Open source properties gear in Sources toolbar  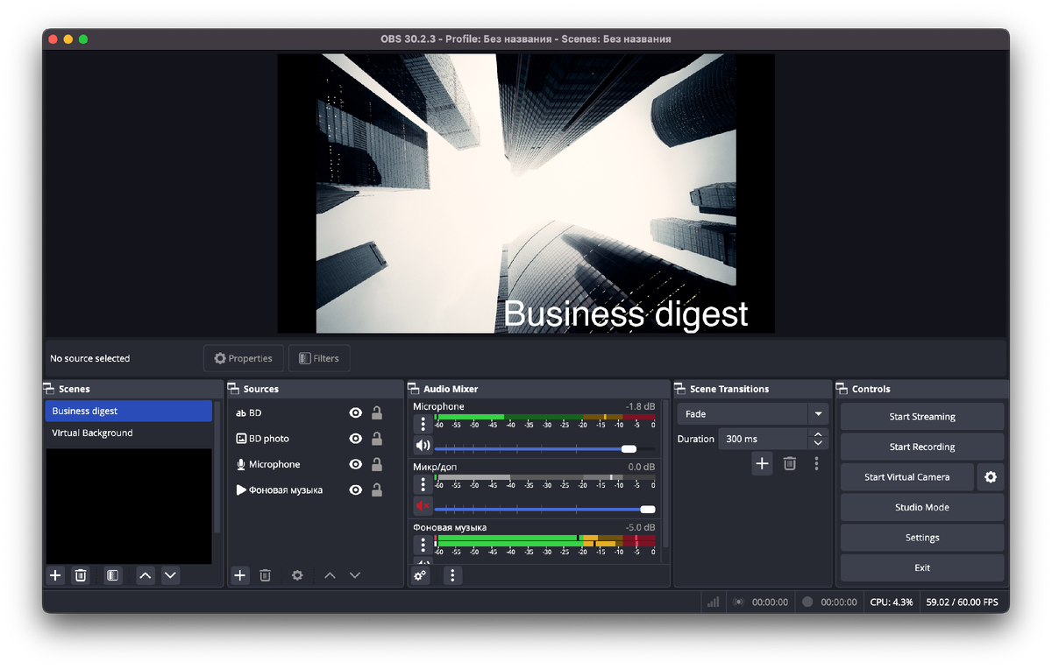point(297,575)
